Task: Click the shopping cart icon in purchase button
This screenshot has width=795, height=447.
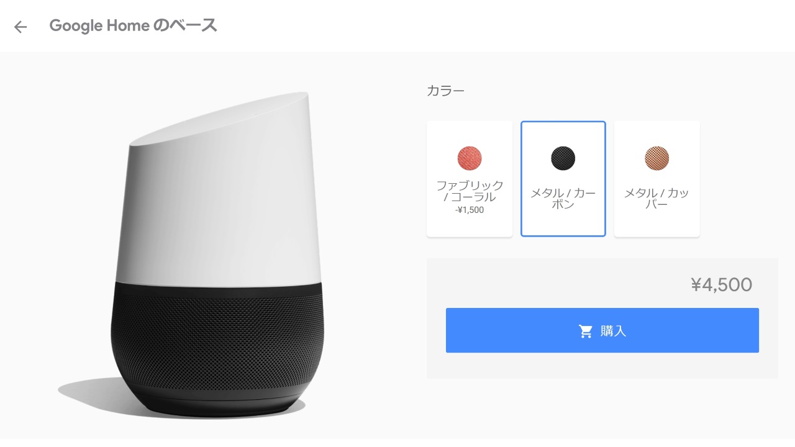Action: pyautogui.click(x=586, y=331)
